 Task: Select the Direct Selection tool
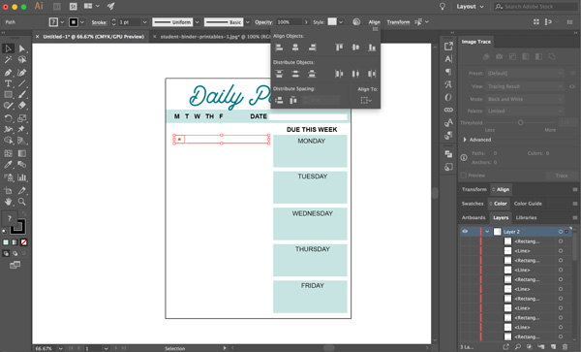click(22, 48)
